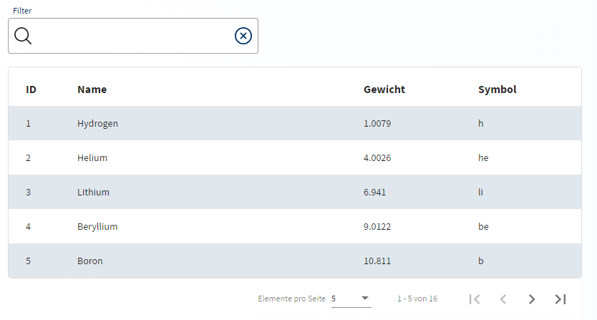Go to the previous page
597x320 pixels.
click(x=503, y=299)
